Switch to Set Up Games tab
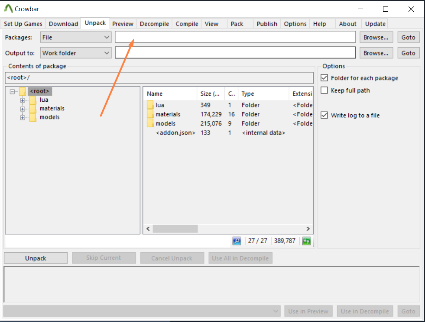425x322 pixels. pyautogui.click(x=23, y=24)
